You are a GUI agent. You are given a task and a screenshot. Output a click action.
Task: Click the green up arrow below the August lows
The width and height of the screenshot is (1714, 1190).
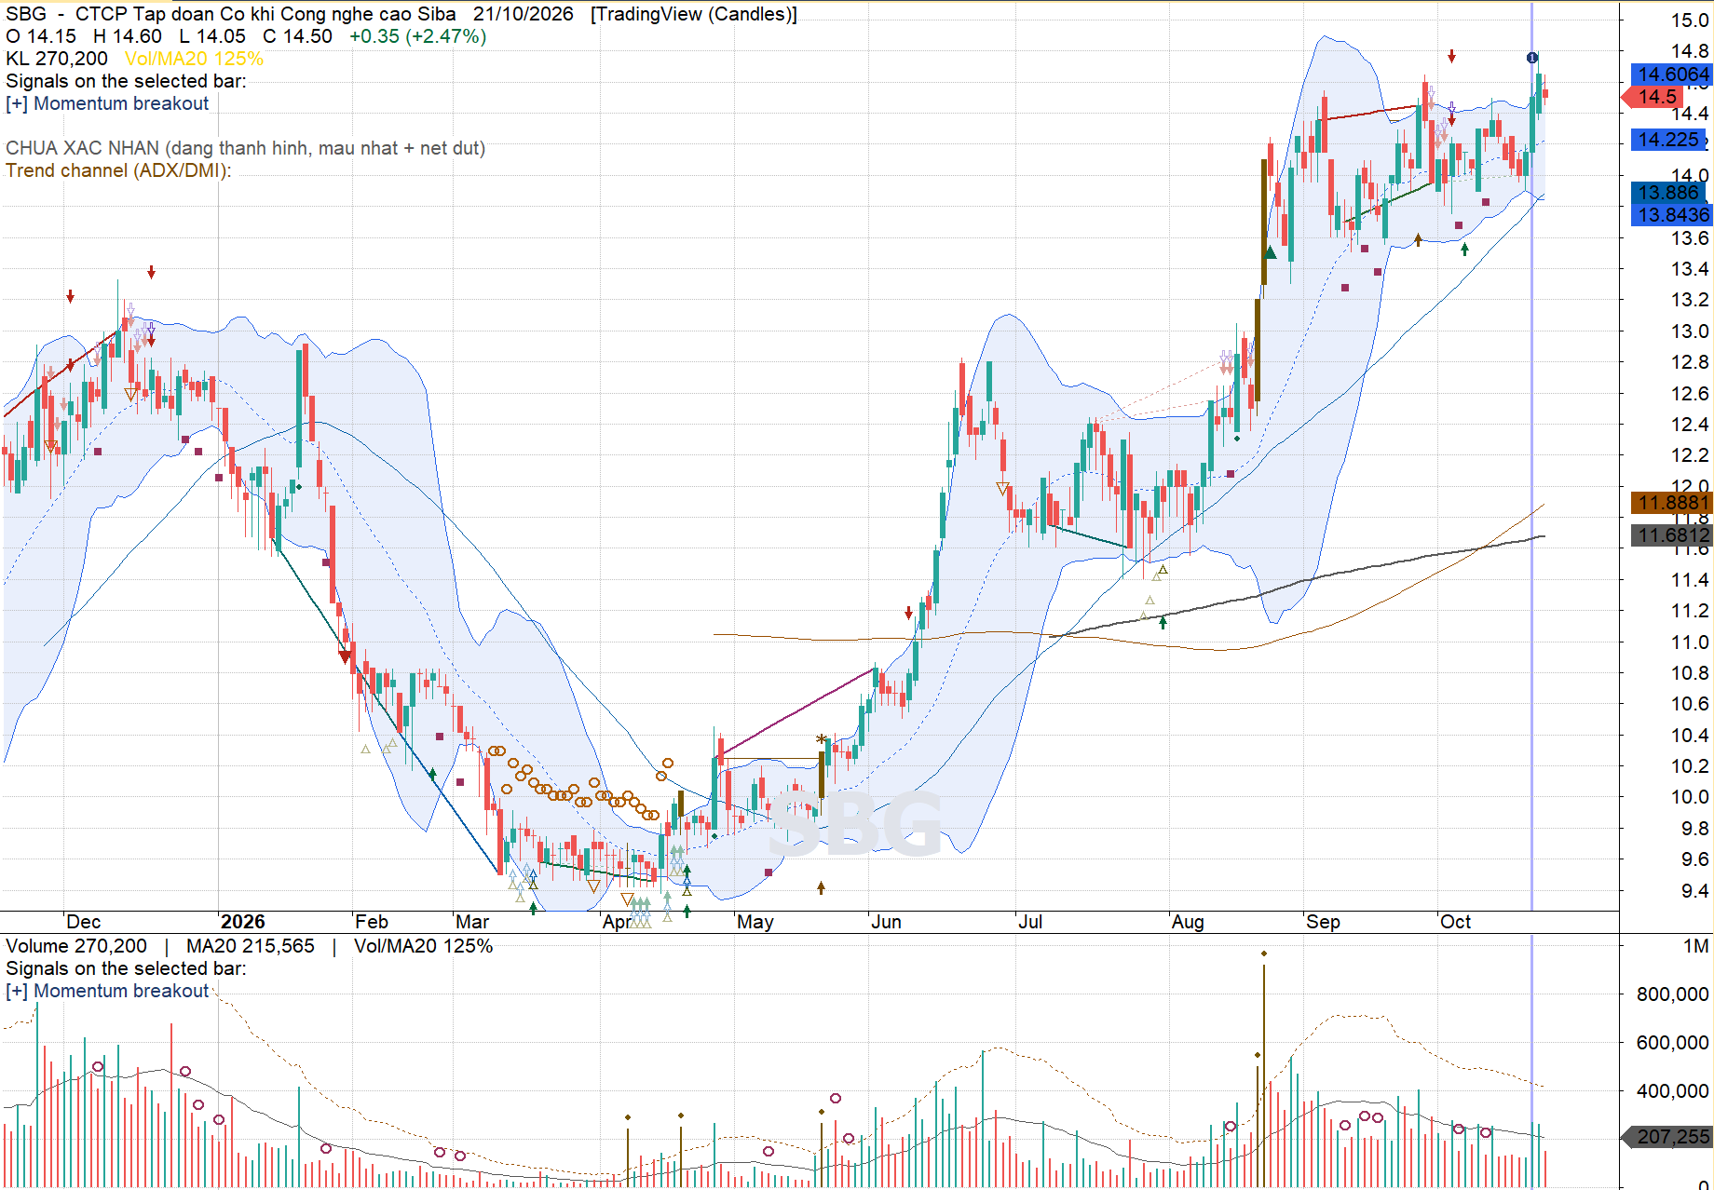click(x=1163, y=622)
